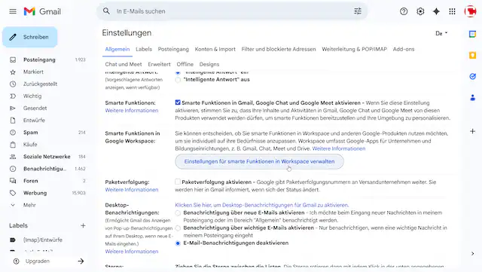Open Filter und blockierte Adressen tab
The width and height of the screenshot is (482, 272).
pyautogui.click(x=279, y=49)
